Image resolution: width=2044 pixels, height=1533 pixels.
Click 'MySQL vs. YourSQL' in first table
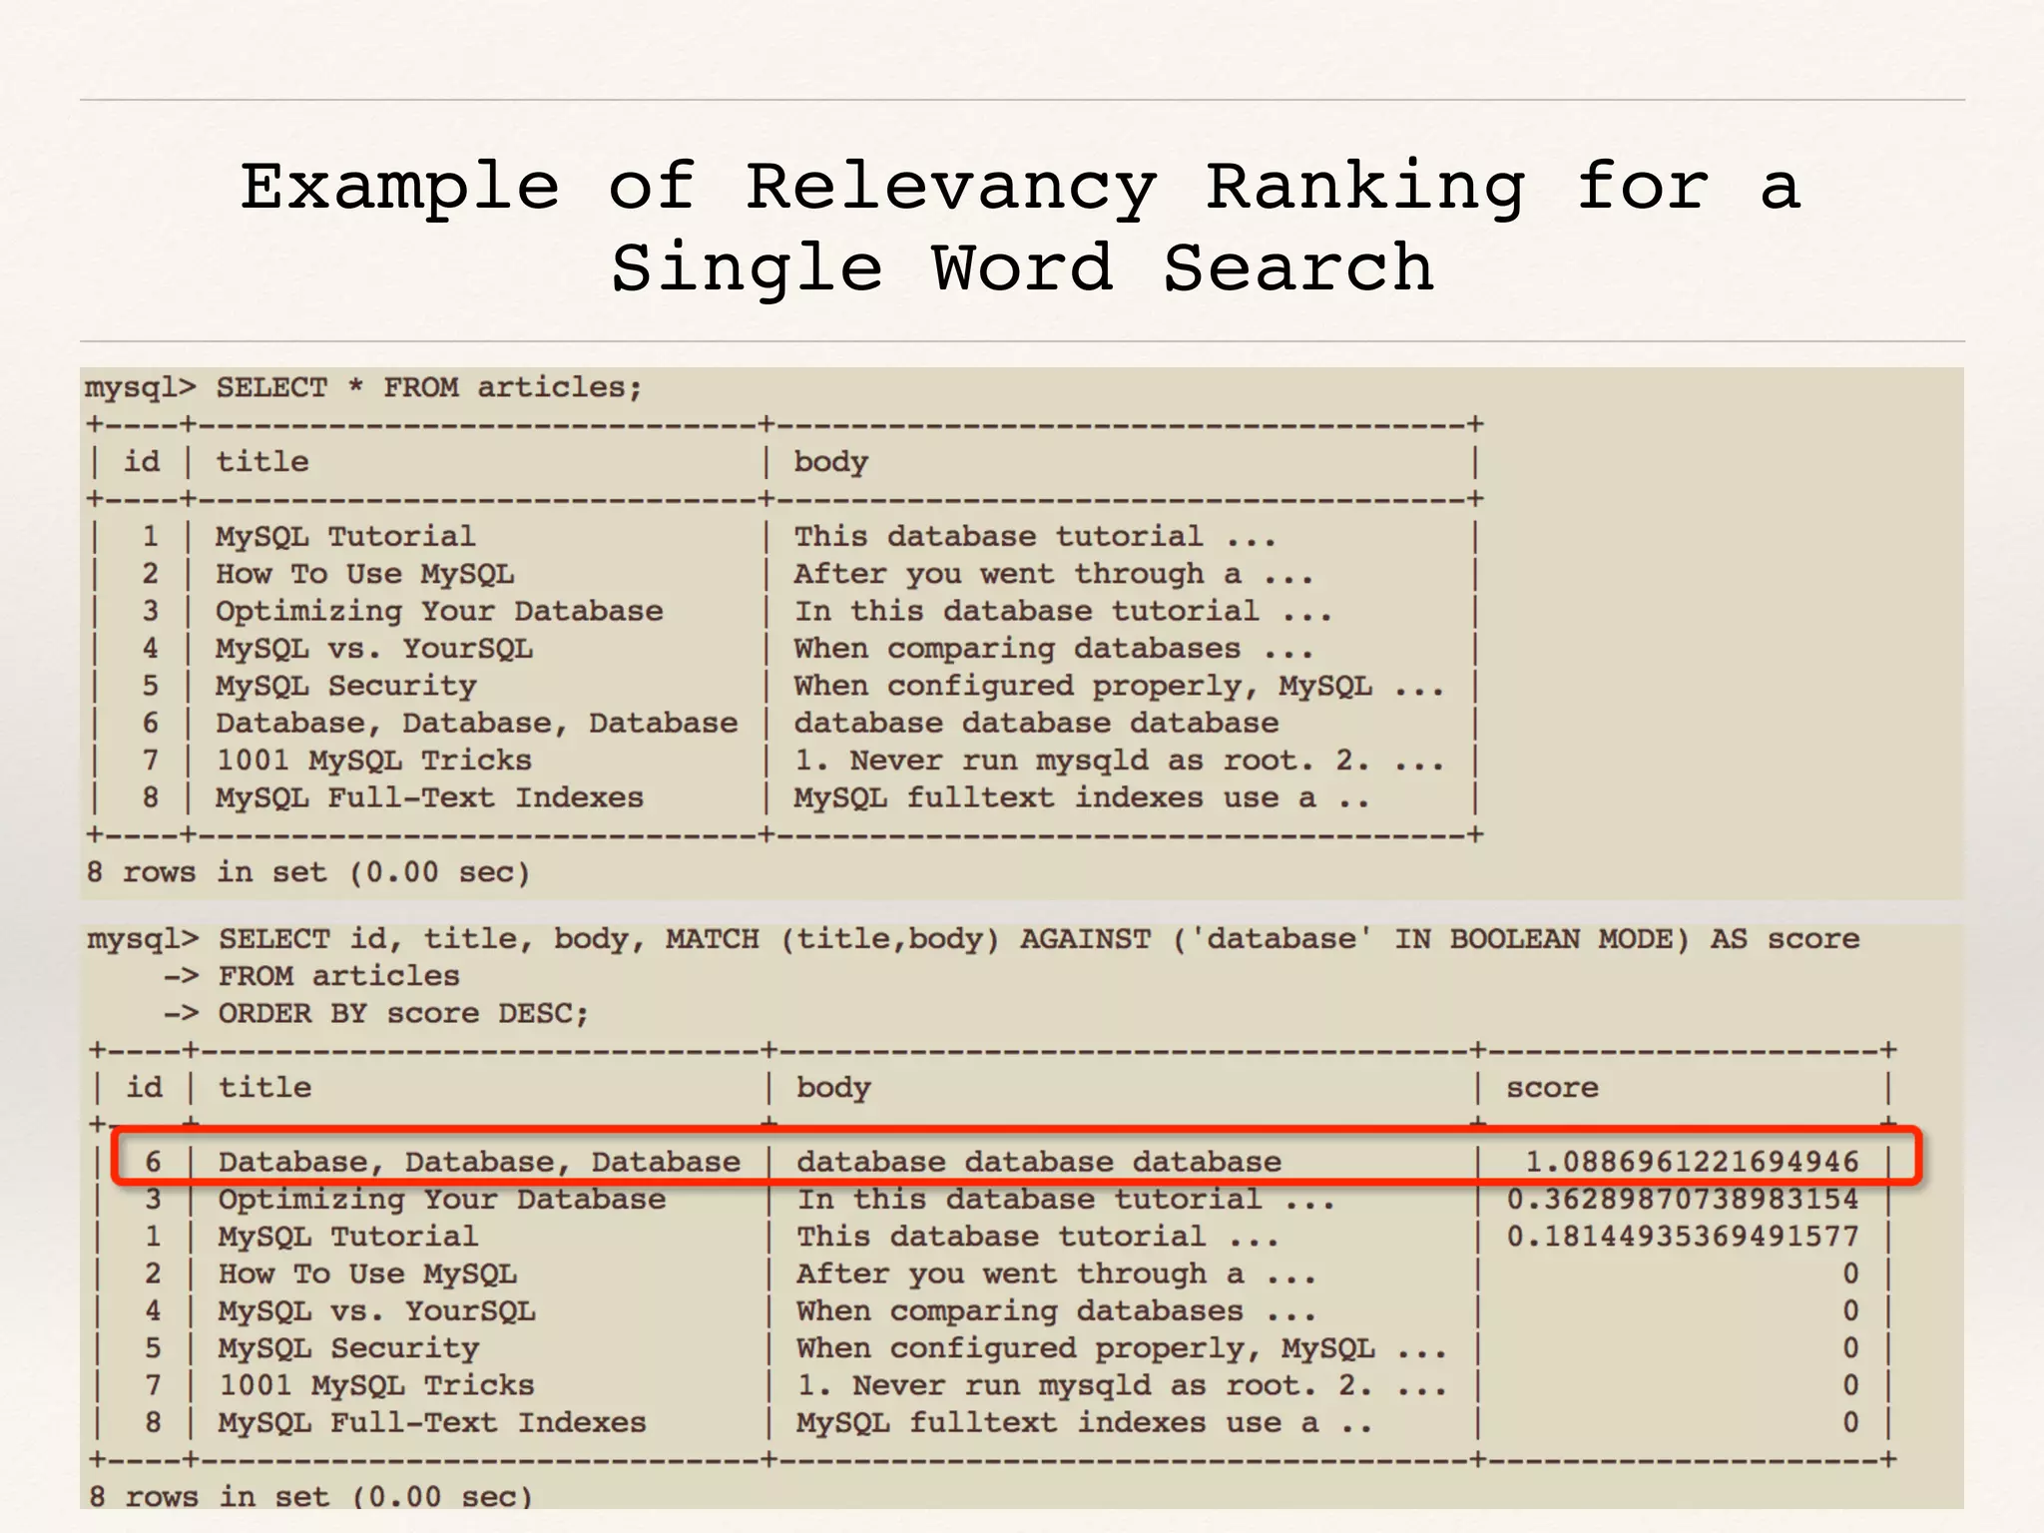(374, 649)
